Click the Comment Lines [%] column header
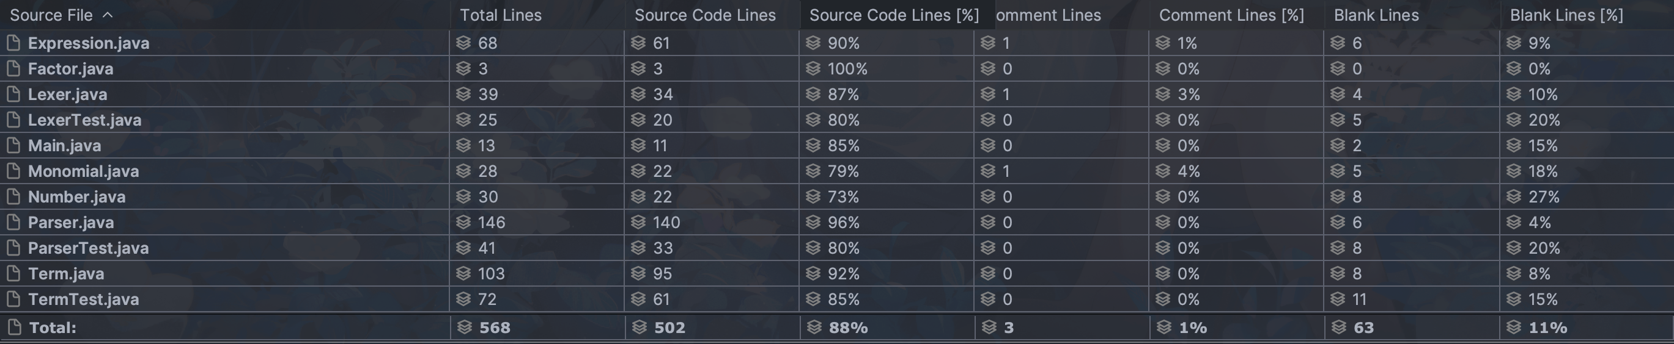The image size is (1674, 344). coord(1231,15)
